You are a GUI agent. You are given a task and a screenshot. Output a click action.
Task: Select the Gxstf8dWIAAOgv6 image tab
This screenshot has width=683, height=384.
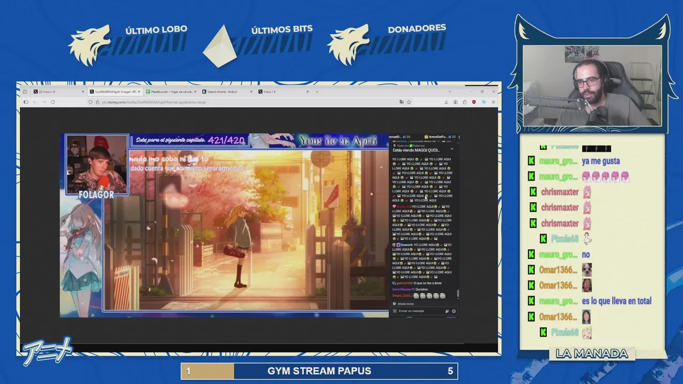116,92
